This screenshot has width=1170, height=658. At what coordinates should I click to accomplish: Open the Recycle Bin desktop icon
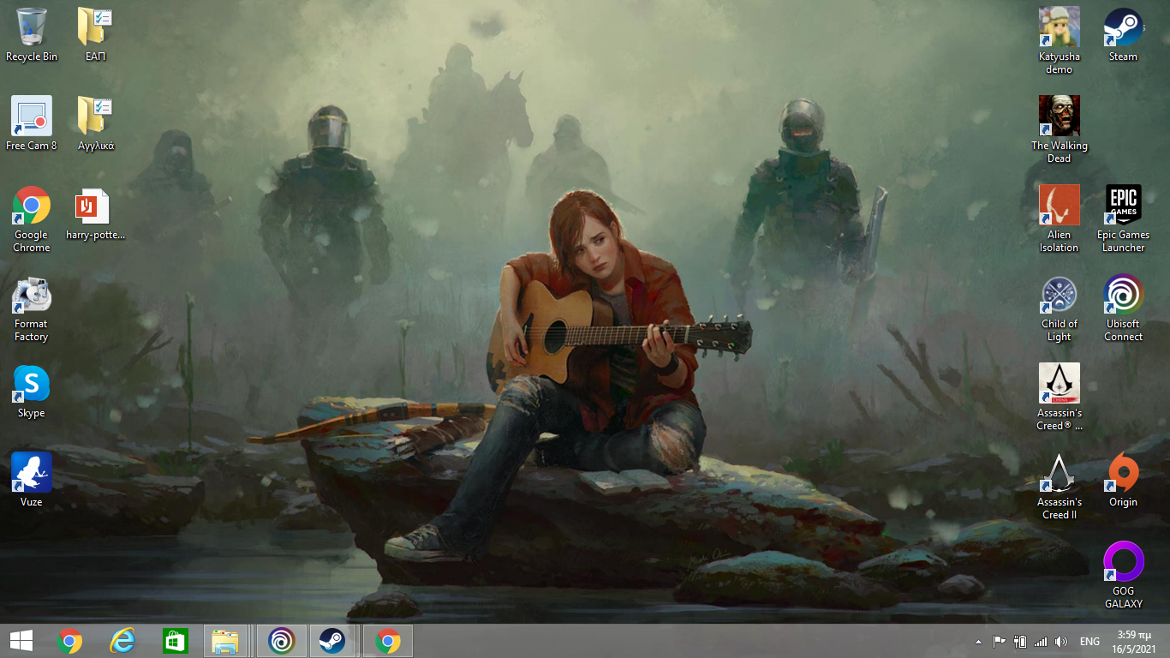coord(32,35)
